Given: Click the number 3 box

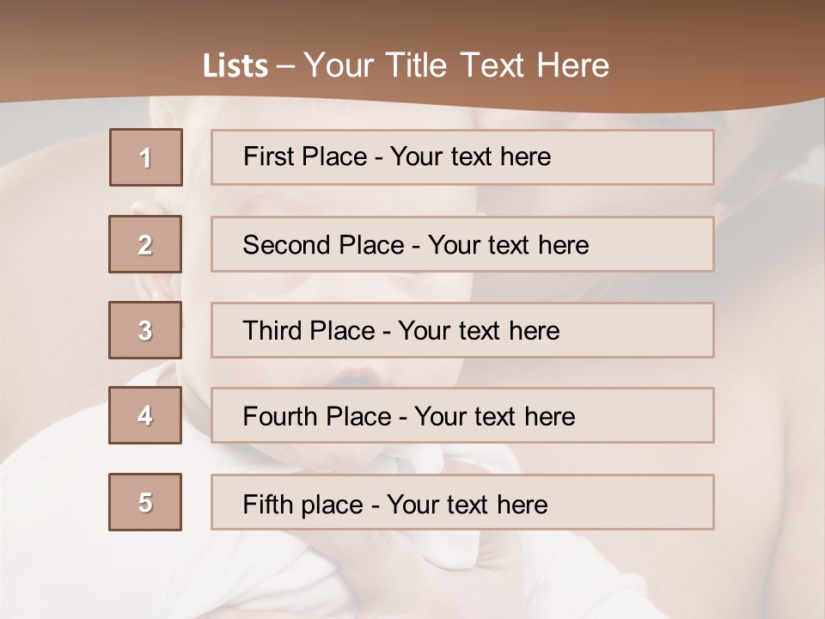Looking at the screenshot, I should coord(145,330).
